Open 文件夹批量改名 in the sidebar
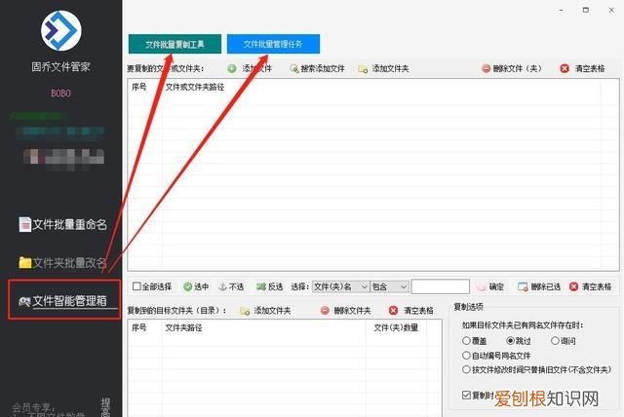624x417 pixels. click(62, 263)
